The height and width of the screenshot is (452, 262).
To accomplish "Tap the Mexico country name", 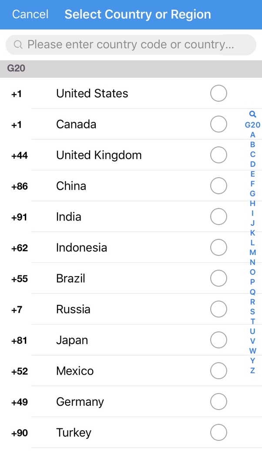I will click(x=75, y=371).
